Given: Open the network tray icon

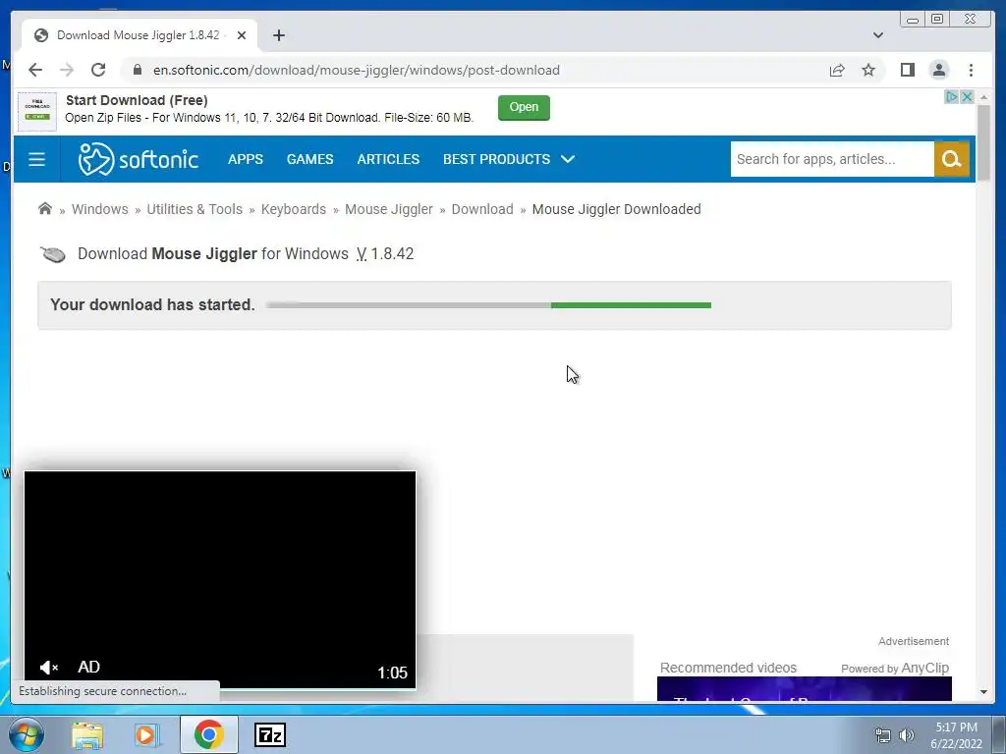Looking at the screenshot, I should click(883, 735).
